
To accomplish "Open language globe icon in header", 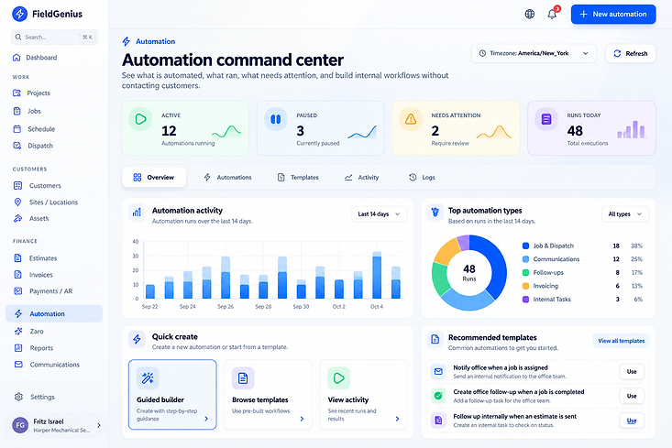I will (x=530, y=14).
